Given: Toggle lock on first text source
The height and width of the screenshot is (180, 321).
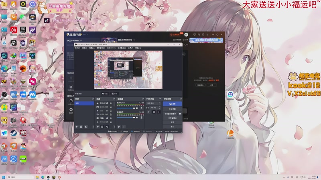Looking at the screenshot, I should coord(111,103).
